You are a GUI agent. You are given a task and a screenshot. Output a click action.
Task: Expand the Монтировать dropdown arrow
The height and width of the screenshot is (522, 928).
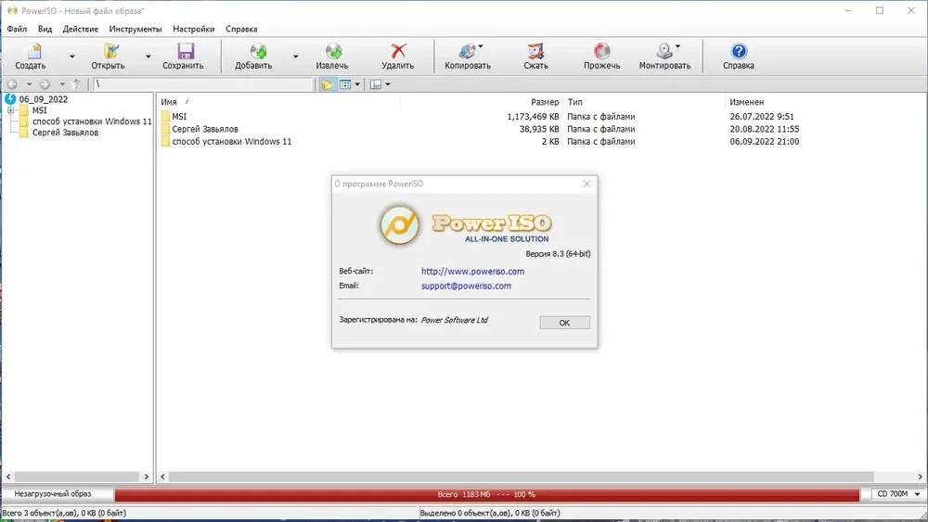pyautogui.click(x=677, y=46)
